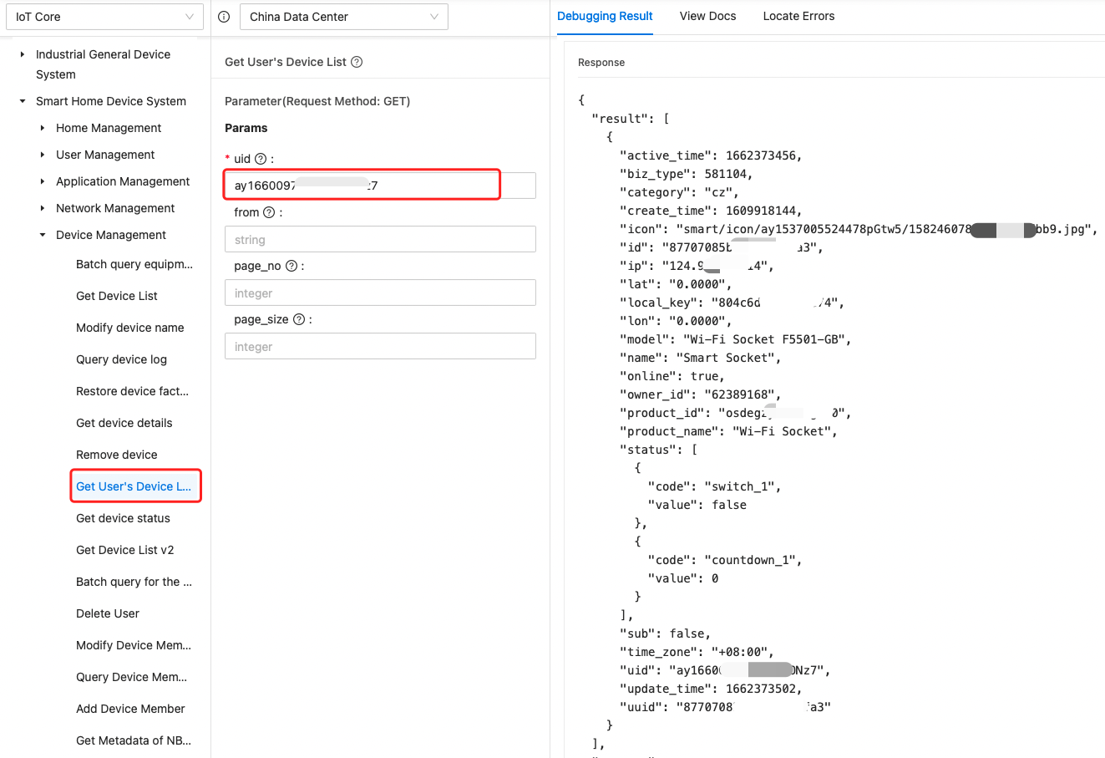
Task: Select Application Management tree label
Action: pyautogui.click(x=123, y=181)
